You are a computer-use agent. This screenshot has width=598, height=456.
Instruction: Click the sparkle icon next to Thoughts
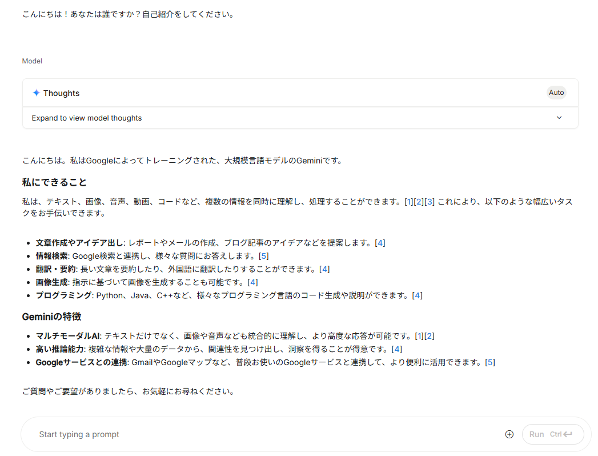coord(36,93)
